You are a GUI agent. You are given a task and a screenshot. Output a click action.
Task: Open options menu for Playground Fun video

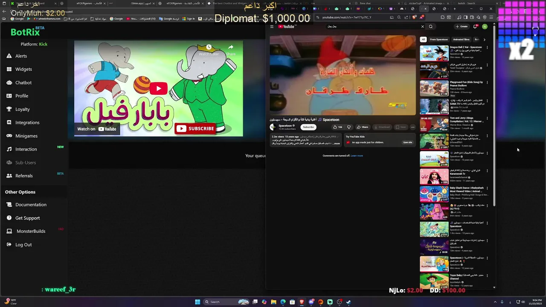pos(487,82)
